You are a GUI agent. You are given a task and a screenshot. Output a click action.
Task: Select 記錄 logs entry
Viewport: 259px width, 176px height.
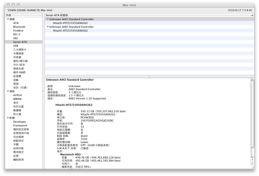[x=16, y=156]
